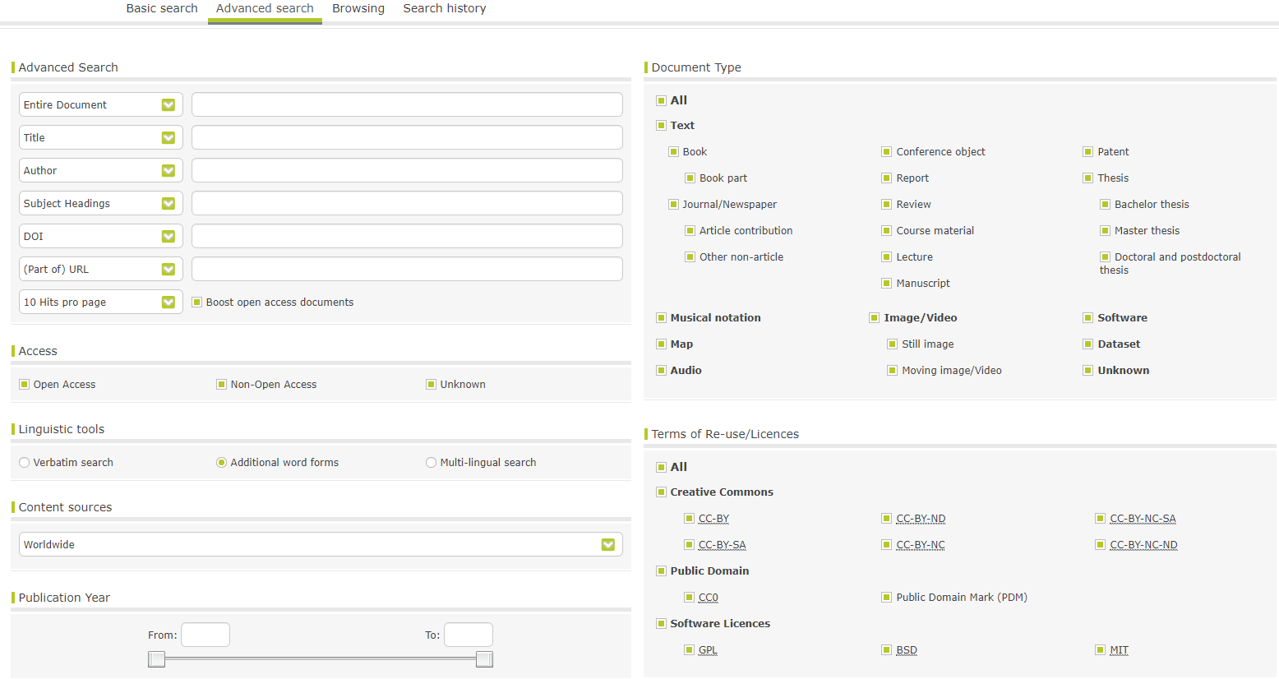Toggle the Bachelor thesis checkbox
The width and height of the screenshot is (1279, 679).
click(1106, 205)
